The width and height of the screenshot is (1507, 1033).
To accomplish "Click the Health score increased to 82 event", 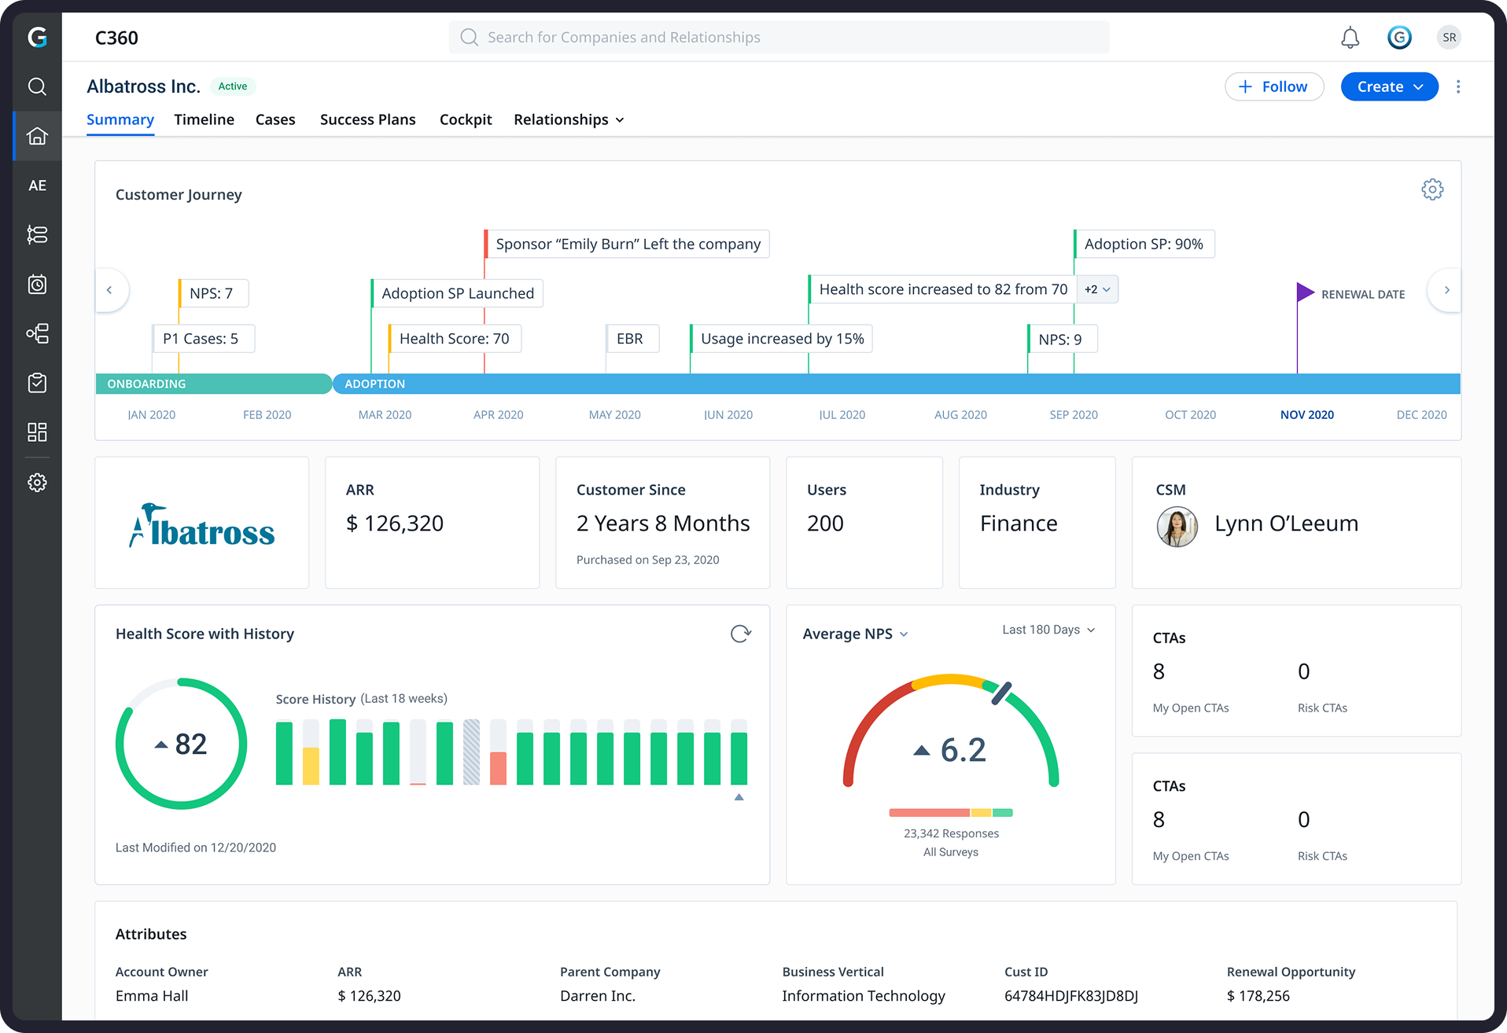I will click(x=943, y=289).
